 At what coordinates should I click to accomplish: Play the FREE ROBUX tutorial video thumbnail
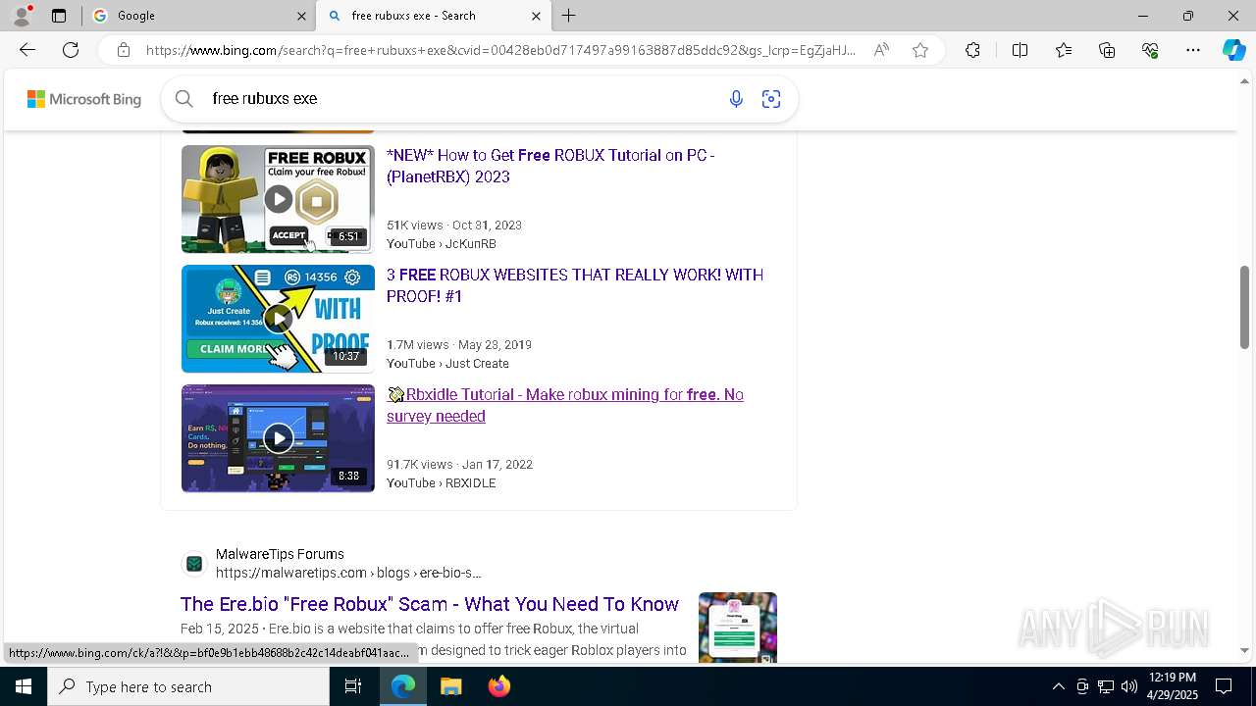278,199
